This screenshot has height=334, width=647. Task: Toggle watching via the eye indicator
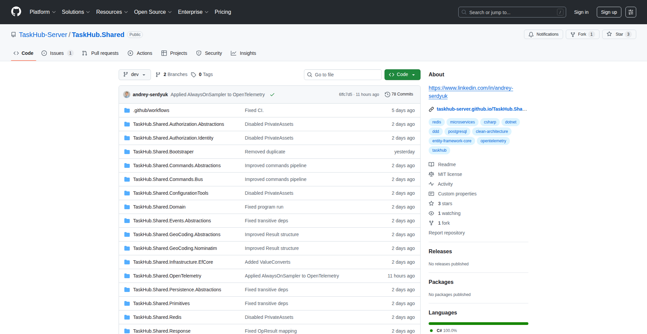[431, 213]
